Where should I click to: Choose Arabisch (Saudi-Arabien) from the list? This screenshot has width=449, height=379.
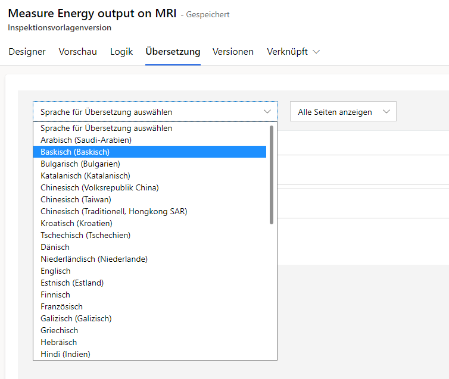tap(86, 140)
